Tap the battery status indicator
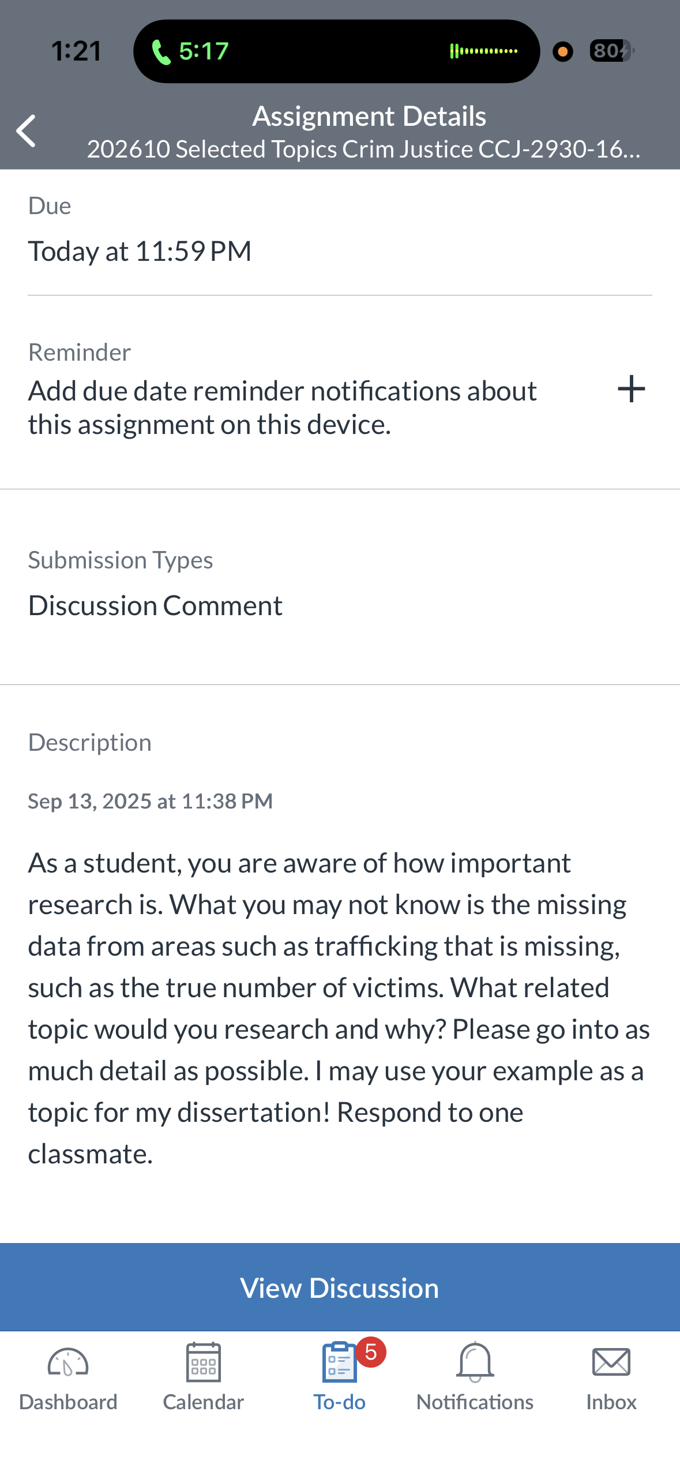This screenshot has width=680, height=1475. (611, 51)
